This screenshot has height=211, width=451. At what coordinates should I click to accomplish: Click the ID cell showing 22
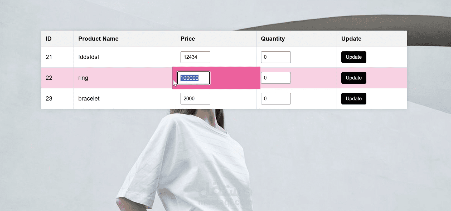click(57, 78)
